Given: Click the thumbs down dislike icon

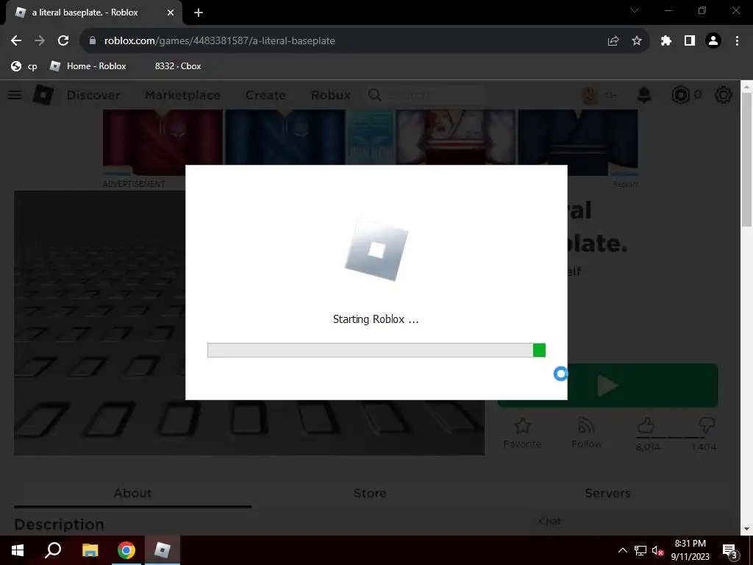Looking at the screenshot, I should click(707, 426).
